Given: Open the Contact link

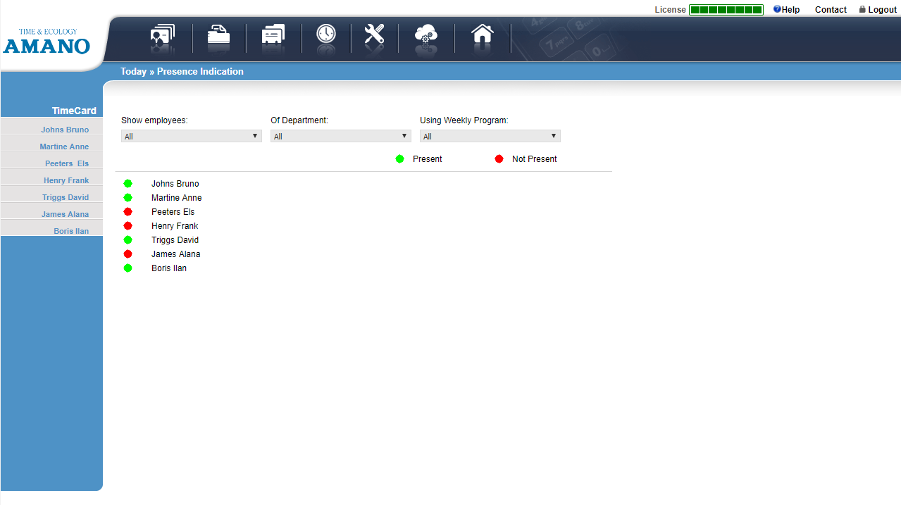Looking at the screenshot, I should (x=830, y=9).
